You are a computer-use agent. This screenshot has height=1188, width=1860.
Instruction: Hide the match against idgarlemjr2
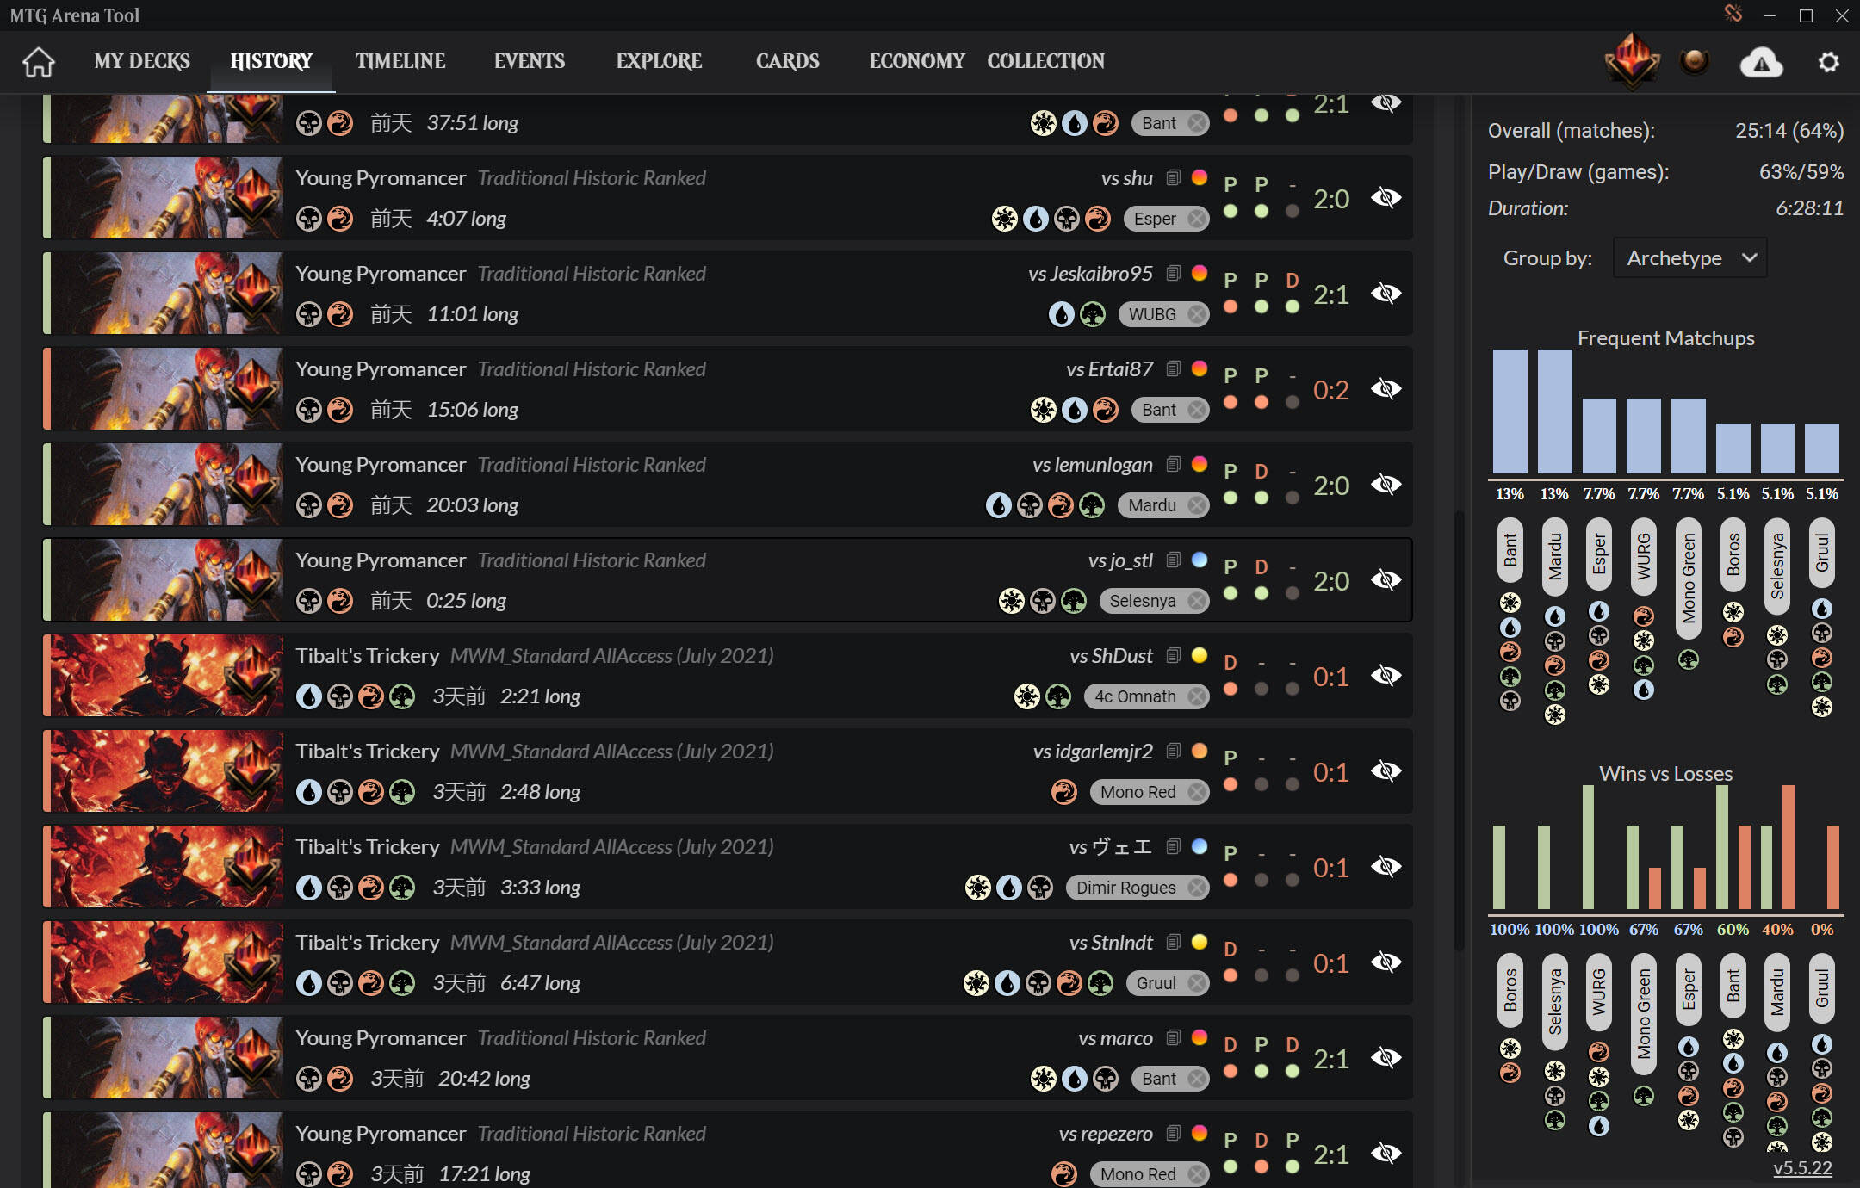coord(1386,771)
